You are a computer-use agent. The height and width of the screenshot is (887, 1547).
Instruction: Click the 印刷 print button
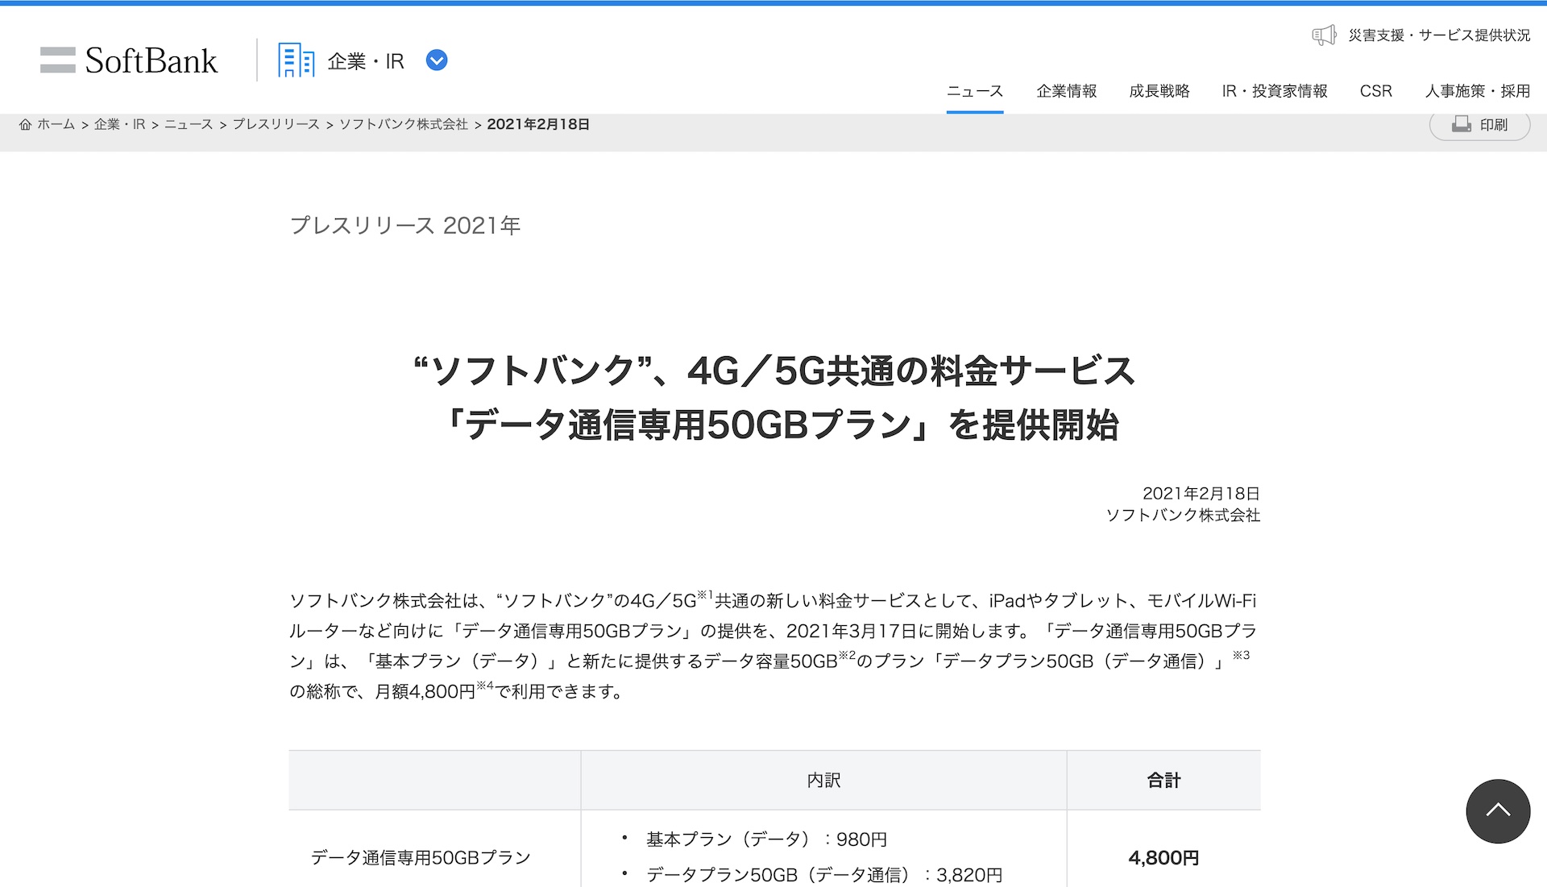point(1479,125)
